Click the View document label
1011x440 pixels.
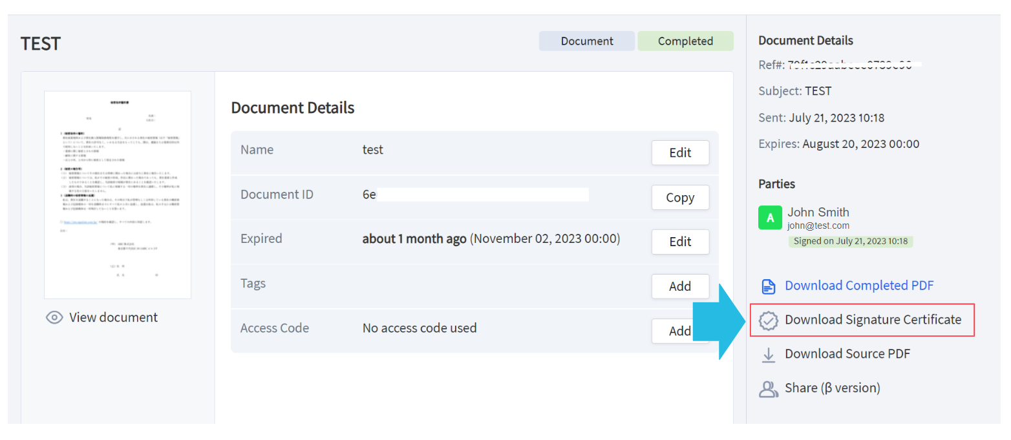[112, 317]
